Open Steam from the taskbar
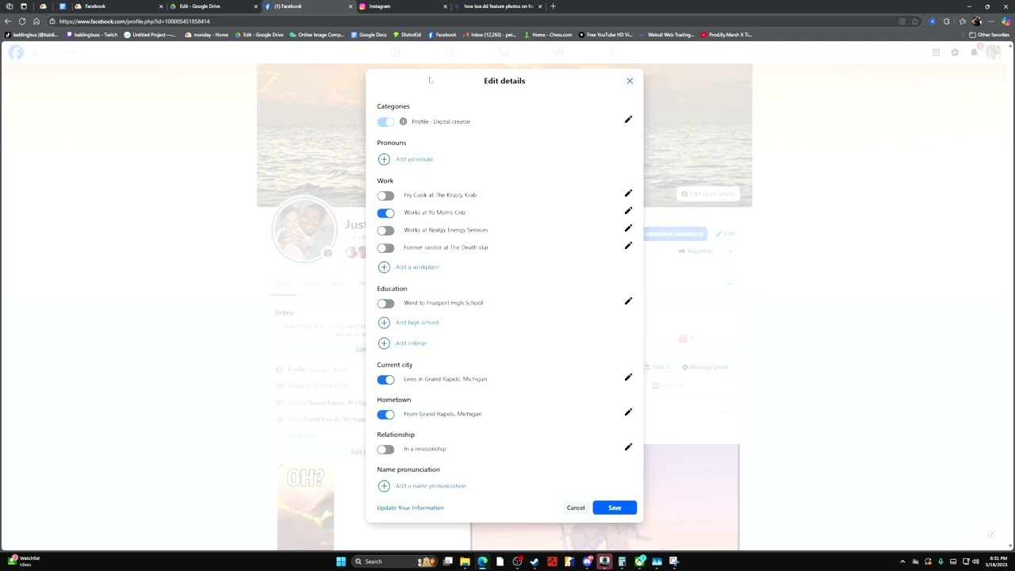 534,561
